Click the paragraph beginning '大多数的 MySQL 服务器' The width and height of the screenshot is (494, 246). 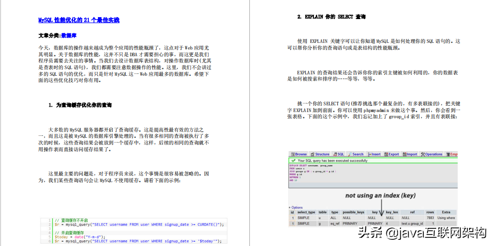(x=123, y=139)
